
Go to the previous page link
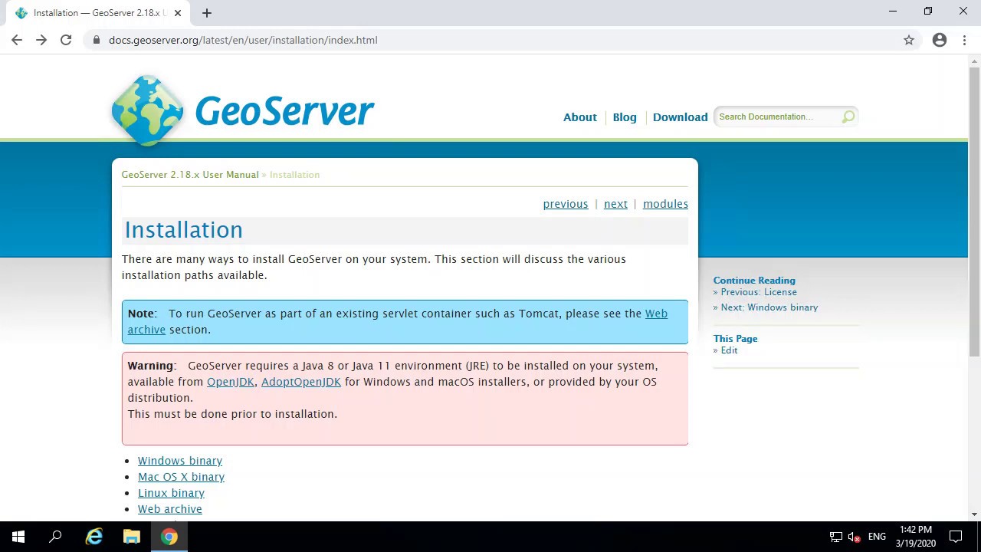coord(566,204)
